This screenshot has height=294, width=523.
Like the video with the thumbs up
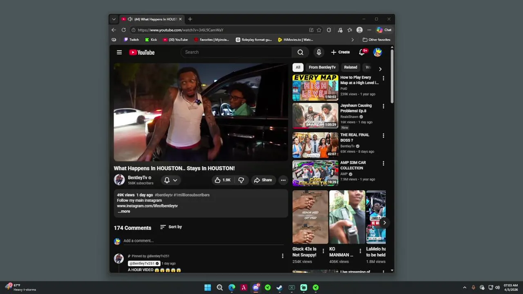223,180
